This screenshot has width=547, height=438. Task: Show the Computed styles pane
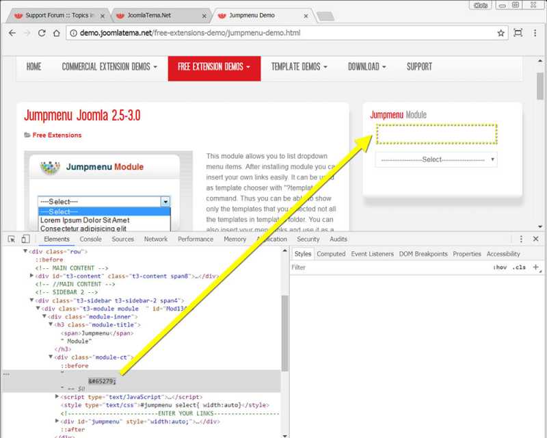[x=331, y=254]
